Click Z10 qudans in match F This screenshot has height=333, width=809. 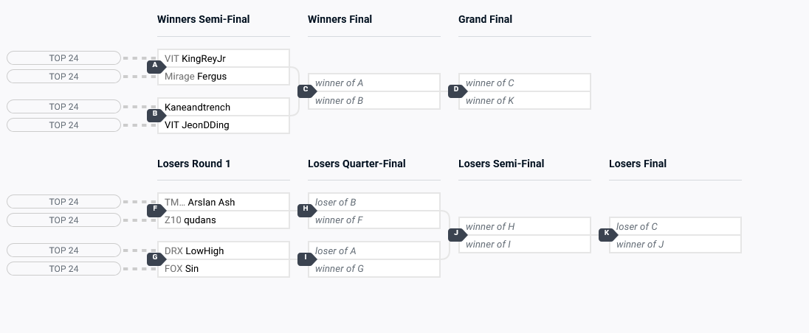pos(223,220)
